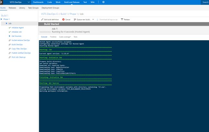The image size is (209, 132).
Task: Expand the VSTS DevOps project dropdown
Action: point(29,2)
